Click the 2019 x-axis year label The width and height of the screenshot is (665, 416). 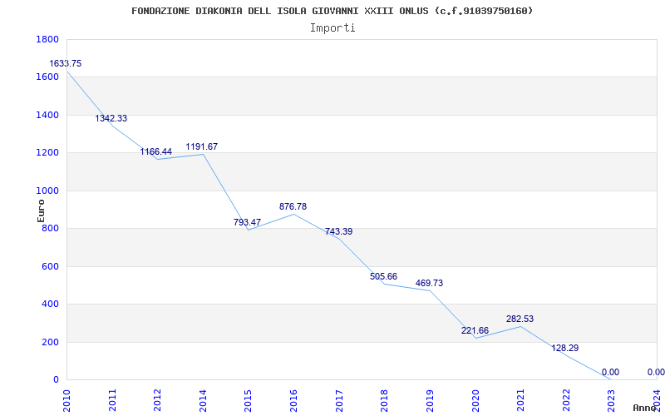tap(430, 401)
